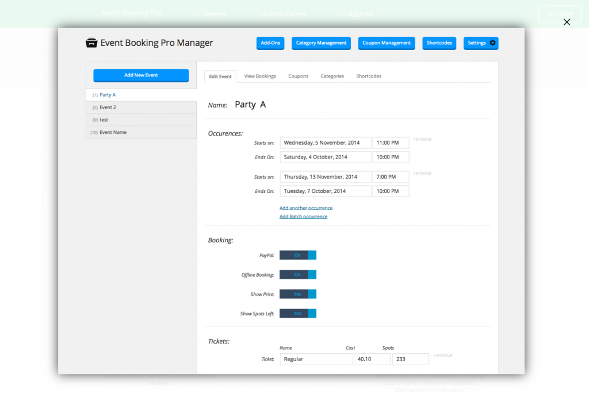
Task: Toggle the PayPal switch
Action: tap(298, 256)
